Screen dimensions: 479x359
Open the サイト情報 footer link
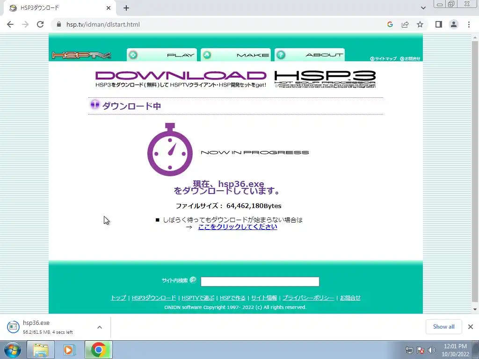(264, 298)
